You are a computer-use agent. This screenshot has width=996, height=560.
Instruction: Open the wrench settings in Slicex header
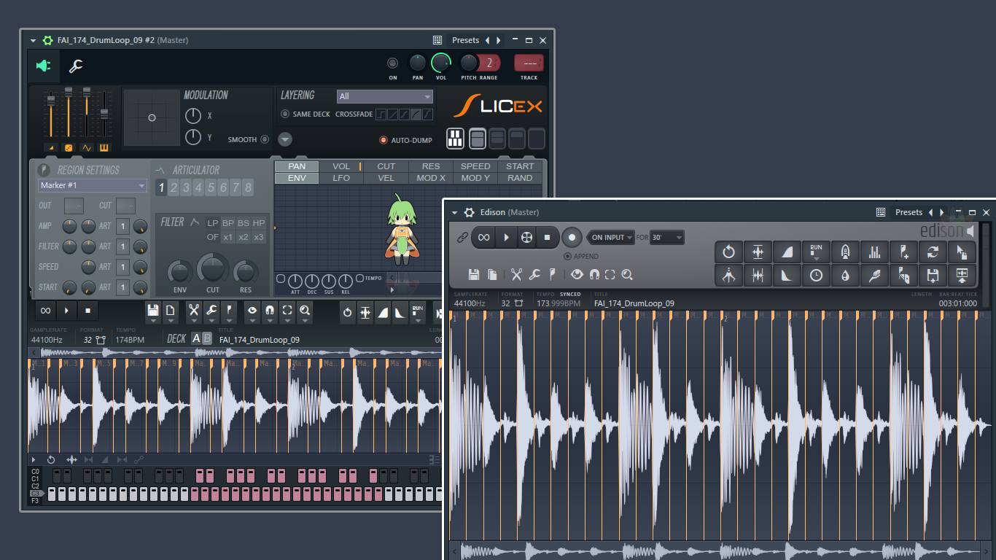tap(76, 66)
